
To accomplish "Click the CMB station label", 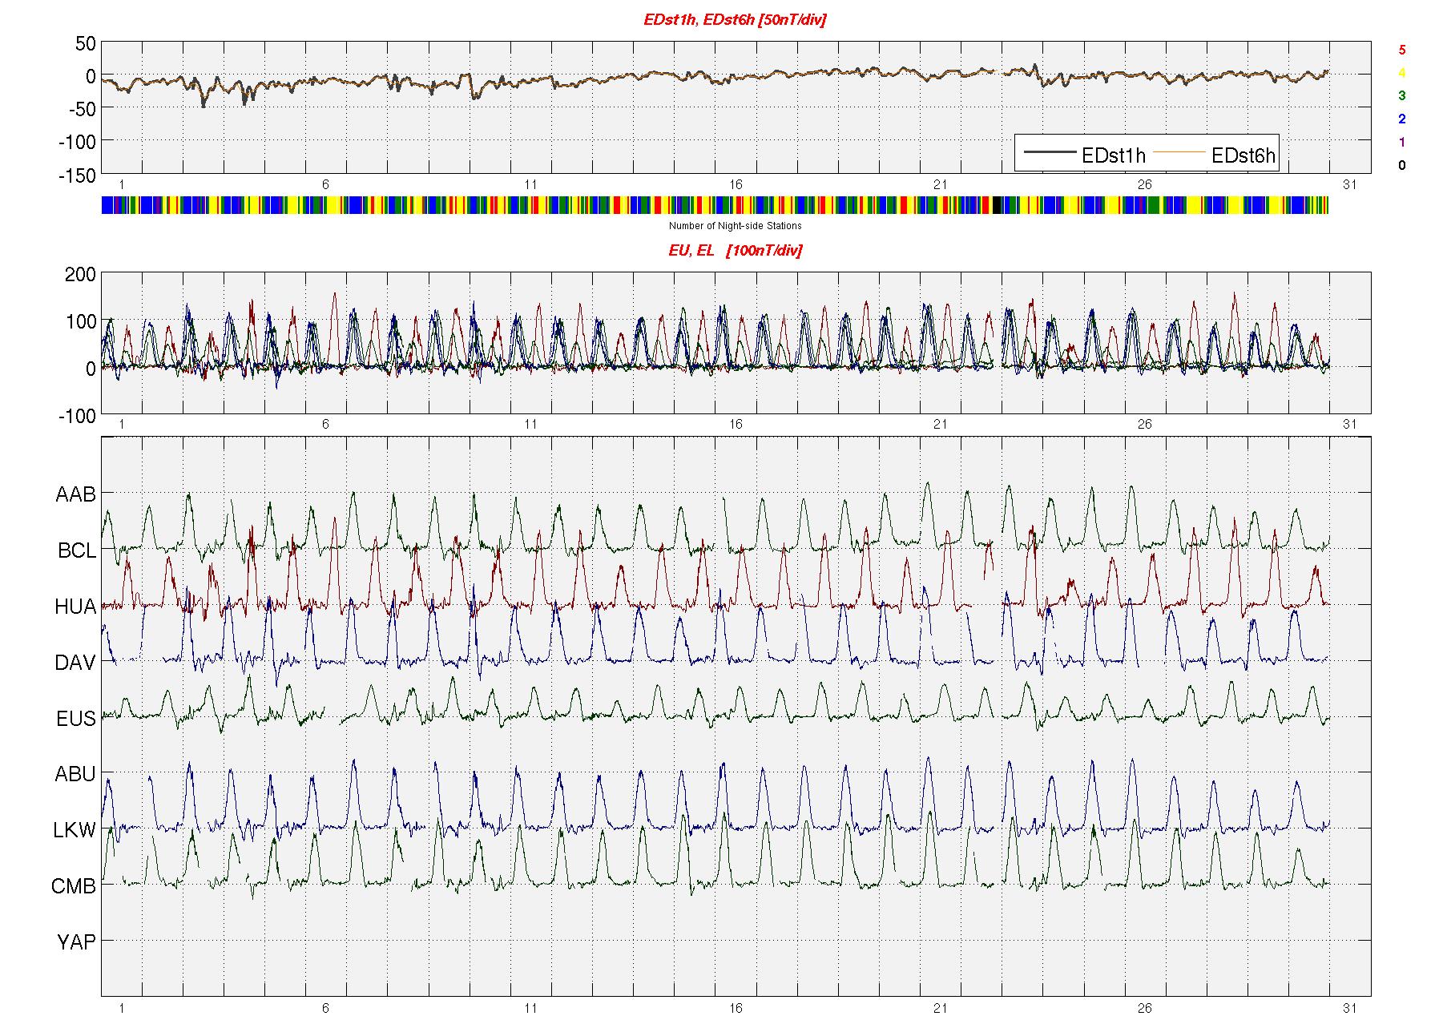I will coord(74,886).
